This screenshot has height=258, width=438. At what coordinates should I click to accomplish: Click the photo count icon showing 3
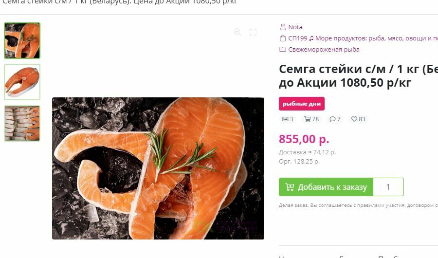coord(285,119)
